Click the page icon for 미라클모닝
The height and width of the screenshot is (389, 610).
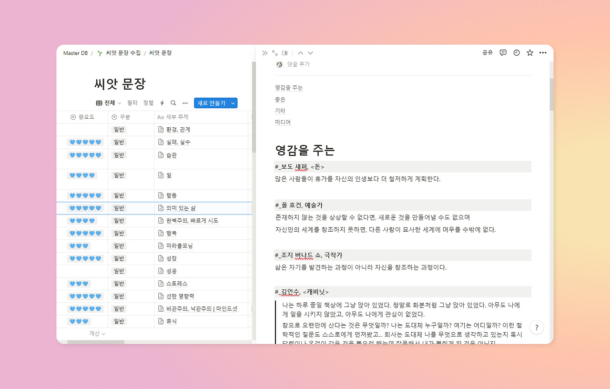161,246
